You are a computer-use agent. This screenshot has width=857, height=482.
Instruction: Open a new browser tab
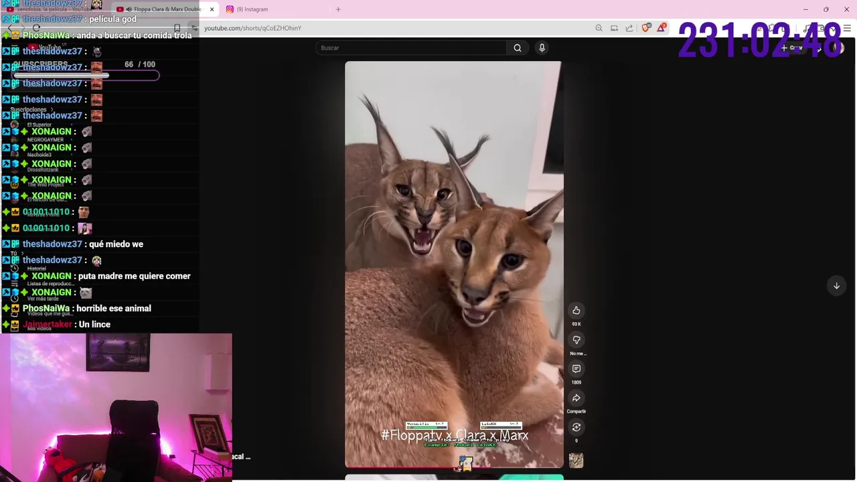(x=338, y=9)
